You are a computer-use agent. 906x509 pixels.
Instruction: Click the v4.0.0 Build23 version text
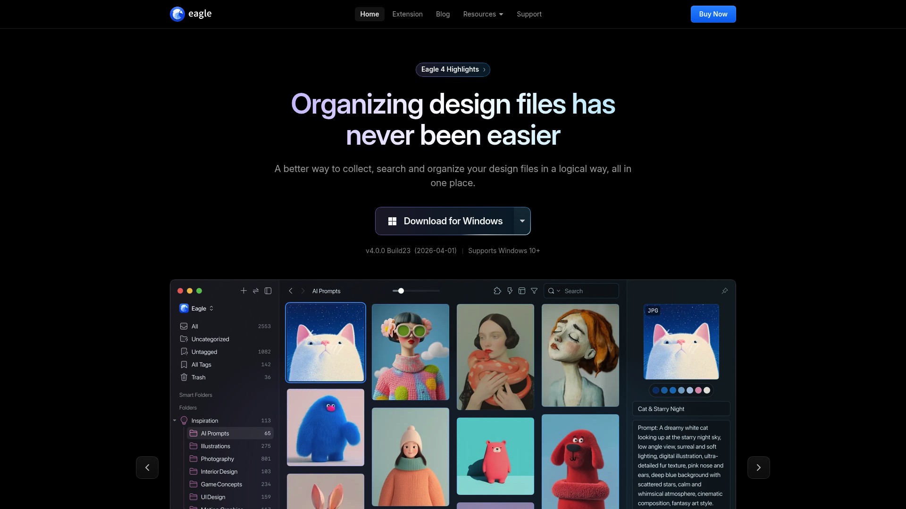pyautogui.click(x=388, y=251)
